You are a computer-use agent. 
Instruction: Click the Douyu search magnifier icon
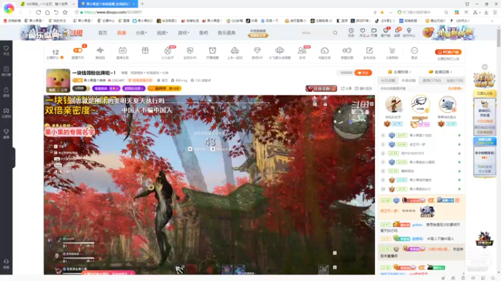(335, 32)
